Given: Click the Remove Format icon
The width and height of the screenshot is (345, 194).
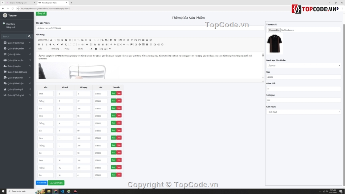Looking at the screenshot, I should click(x=66, y=44).
